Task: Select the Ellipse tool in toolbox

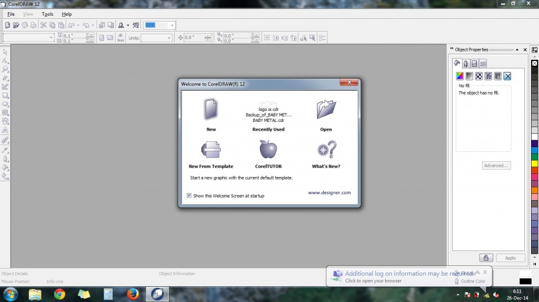Action: 5,104
